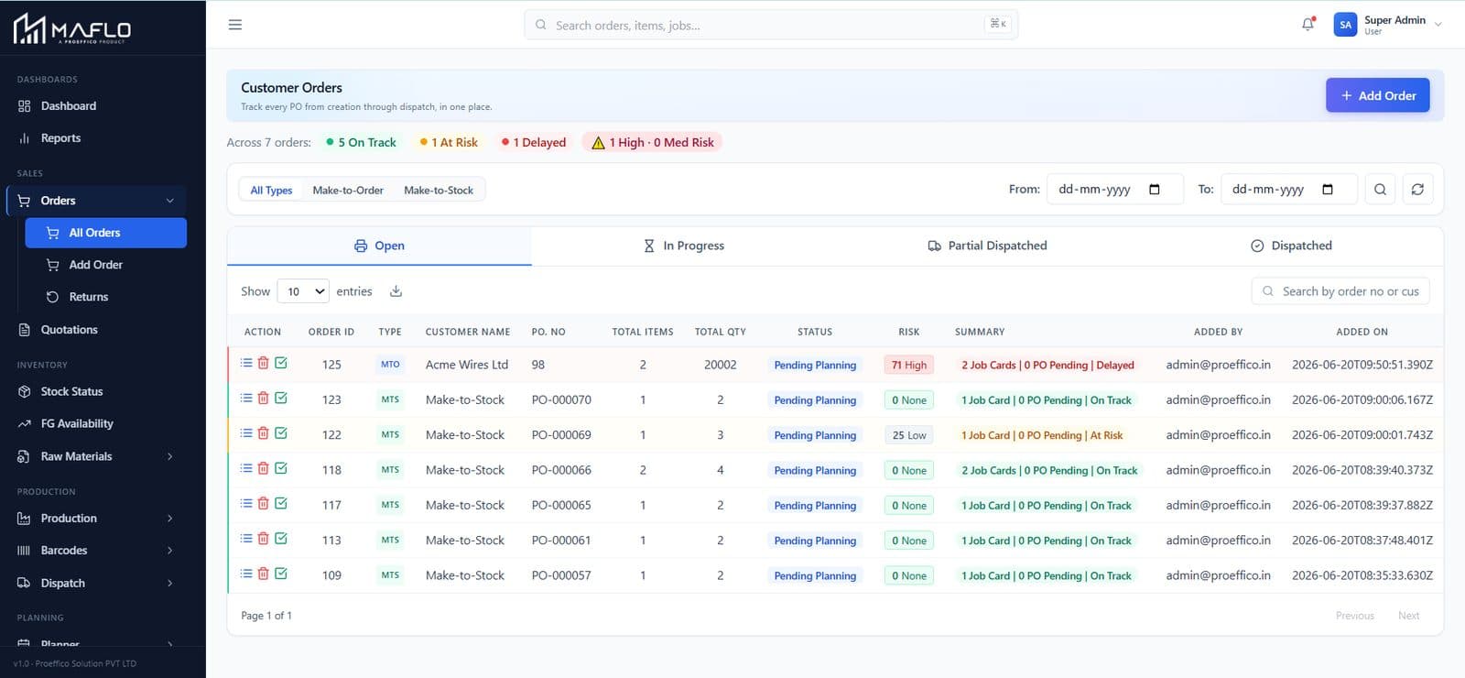Click the approve check icon for order 125
The width and height of the screenshot is (1465, 678).
(281, 363)
